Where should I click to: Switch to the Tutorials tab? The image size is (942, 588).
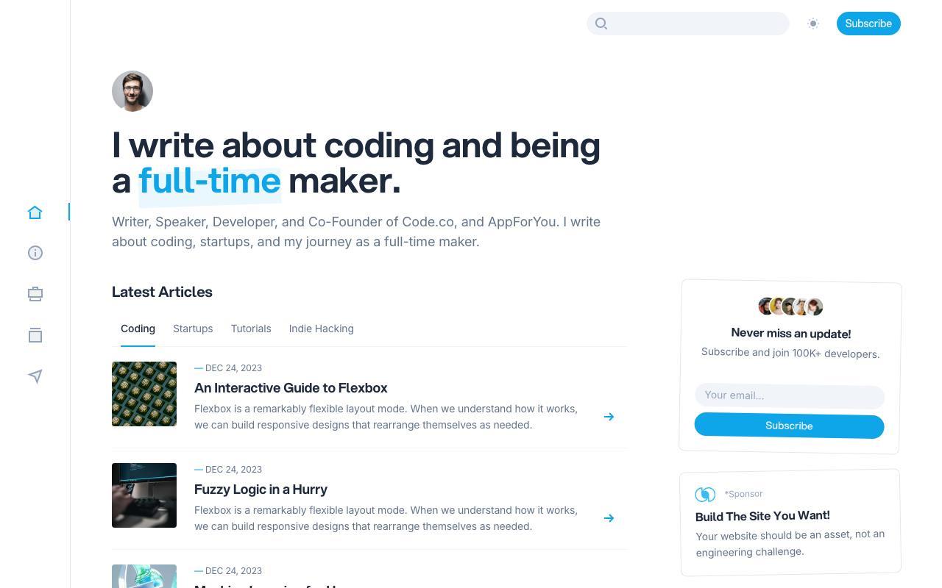point(251,329)
